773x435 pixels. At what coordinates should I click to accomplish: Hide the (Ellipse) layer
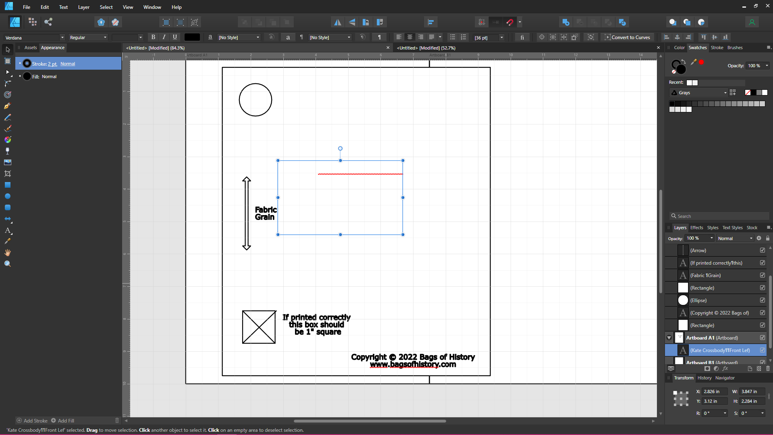tap(763, 300)
